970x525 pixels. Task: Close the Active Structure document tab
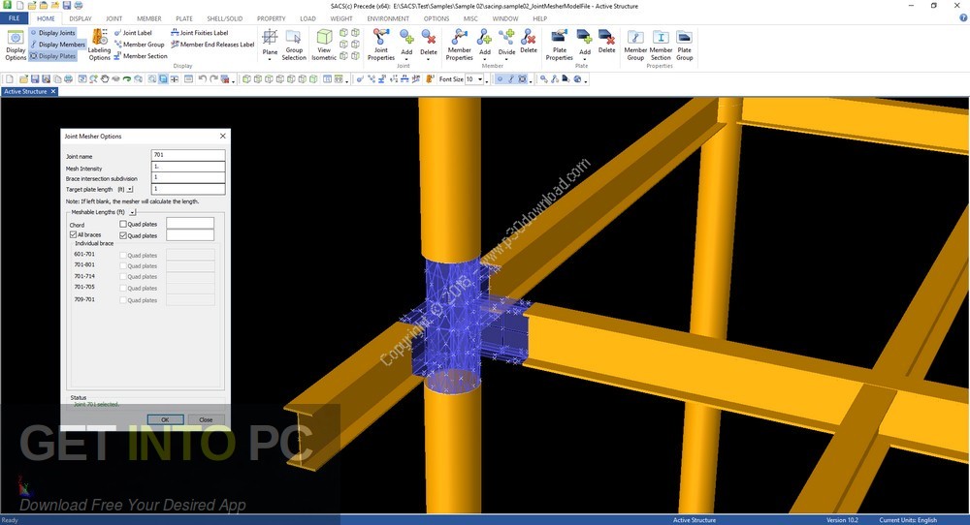(53, 91)
